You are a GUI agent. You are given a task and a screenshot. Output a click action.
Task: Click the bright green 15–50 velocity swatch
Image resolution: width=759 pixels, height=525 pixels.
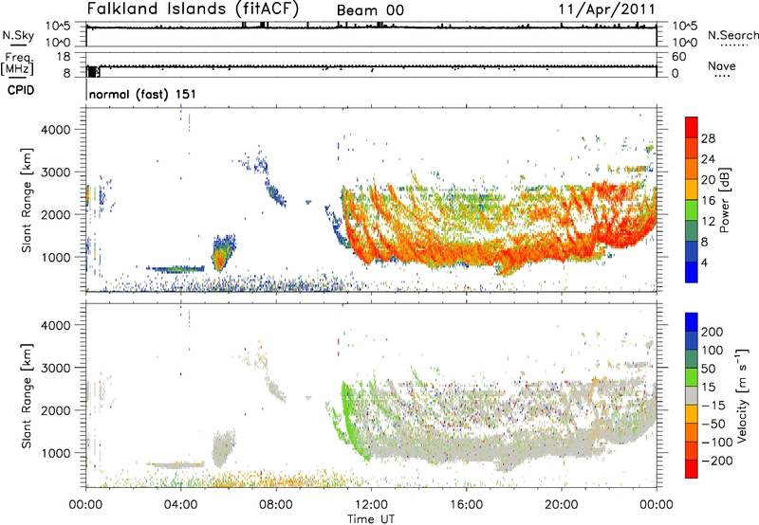[x=692, y=377]
